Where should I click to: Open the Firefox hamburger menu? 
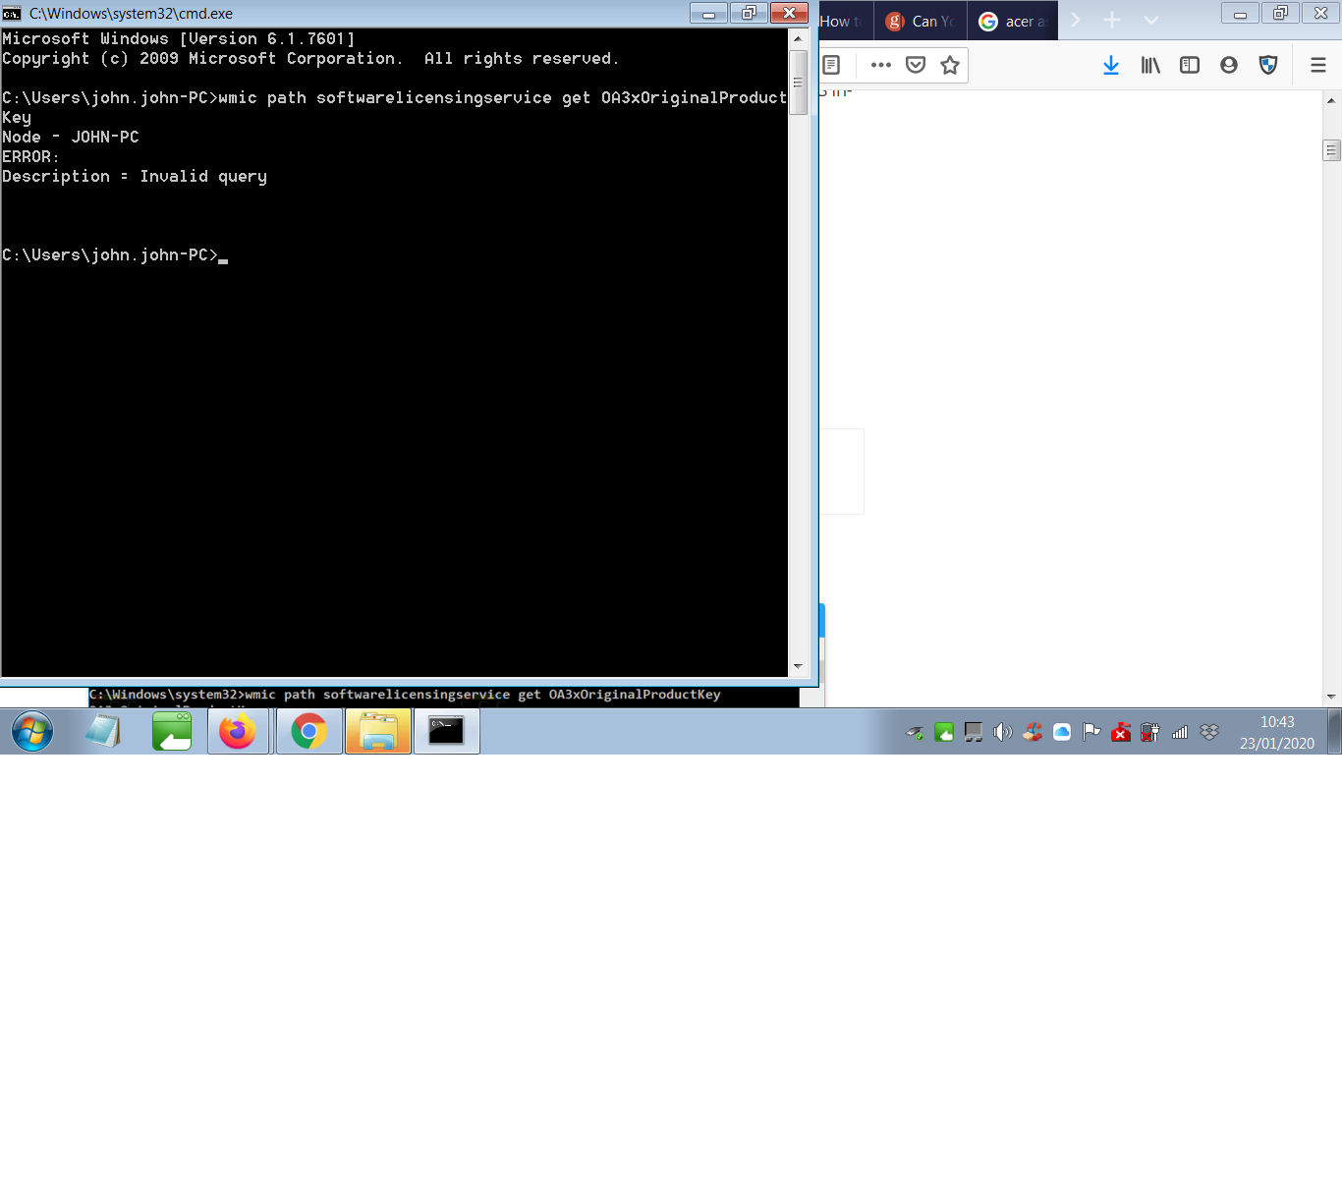pos(1318,65)
